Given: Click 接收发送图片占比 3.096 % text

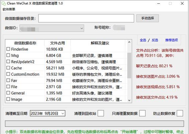Looking at the screenshot, I should tap(158, 76).
